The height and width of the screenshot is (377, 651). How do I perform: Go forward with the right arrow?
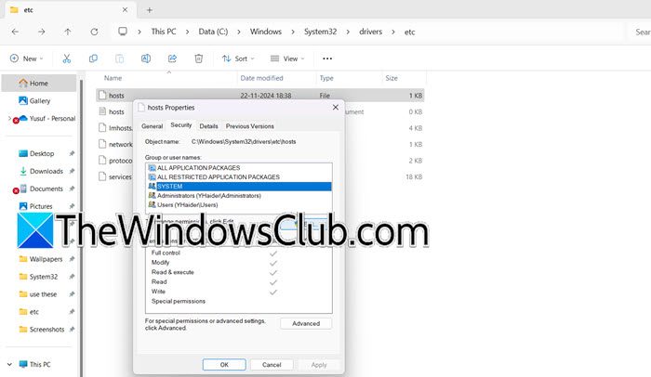click(42, 32)
